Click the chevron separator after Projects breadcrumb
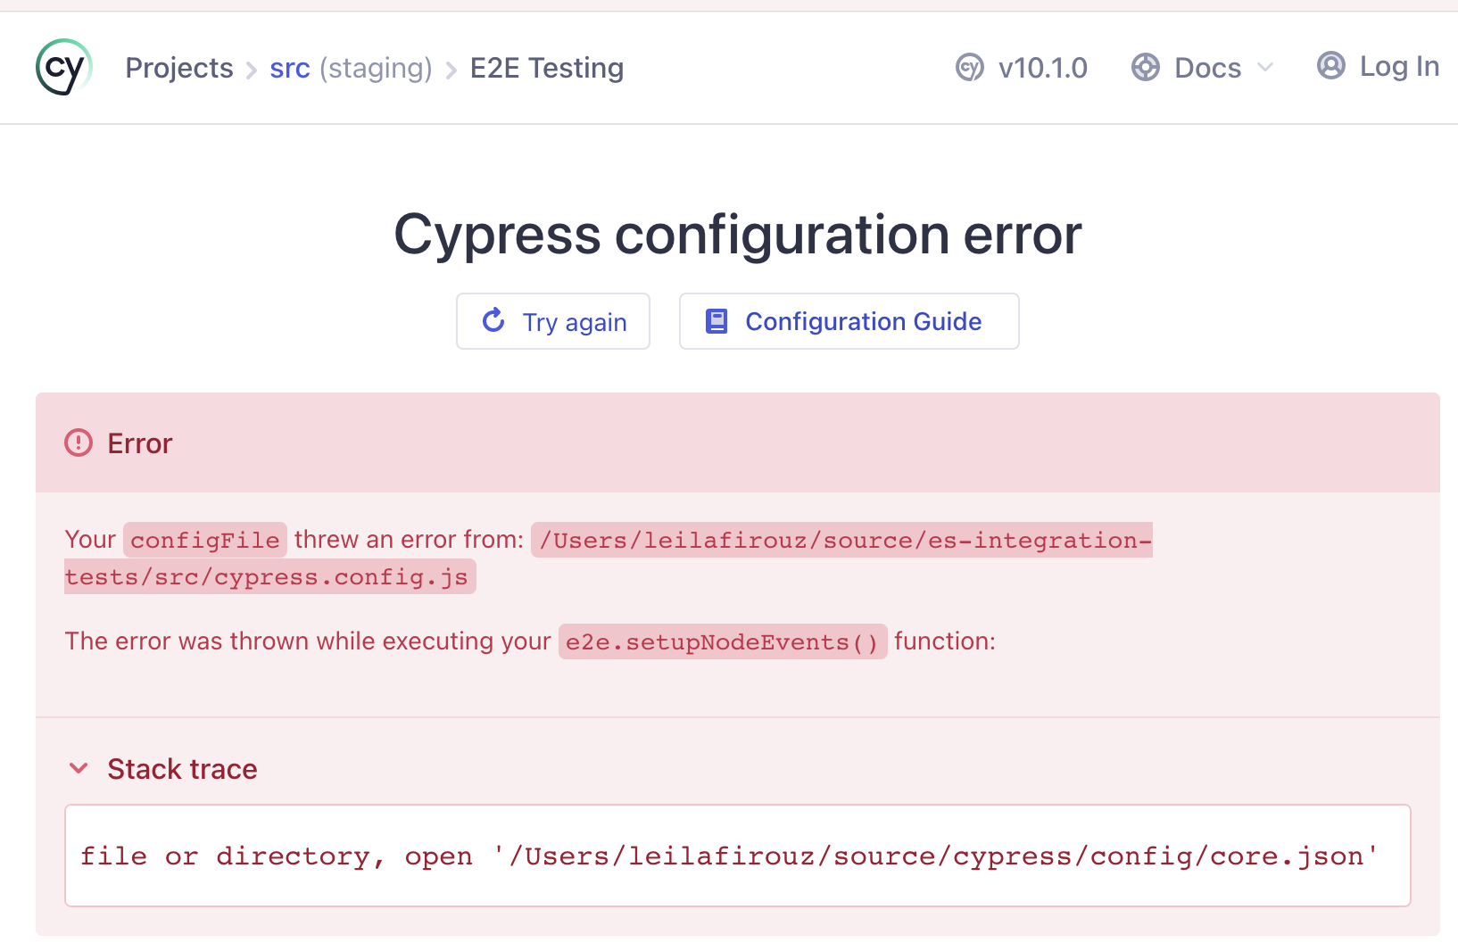 251,68
